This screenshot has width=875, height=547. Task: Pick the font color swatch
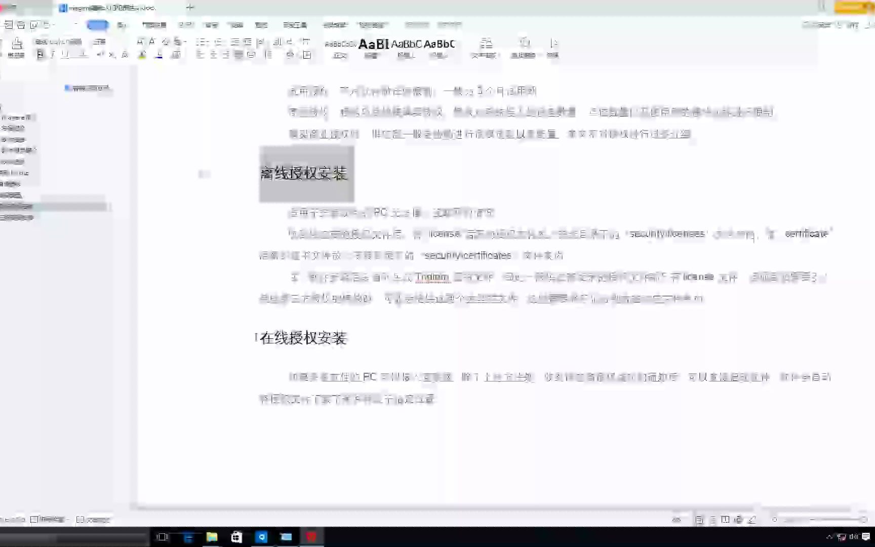tap(159, 55)
